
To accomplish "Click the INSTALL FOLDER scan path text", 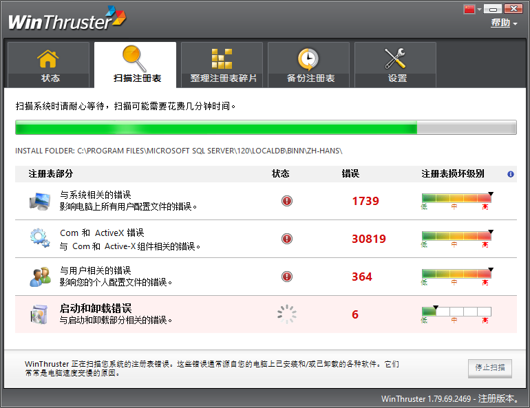I will tap(179, 151).
